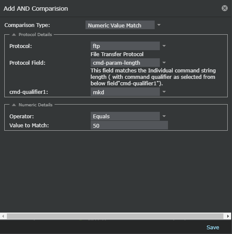
Task: Click the Numeric Value Match field
Action: pyautogui.click(x=120, y=25)
